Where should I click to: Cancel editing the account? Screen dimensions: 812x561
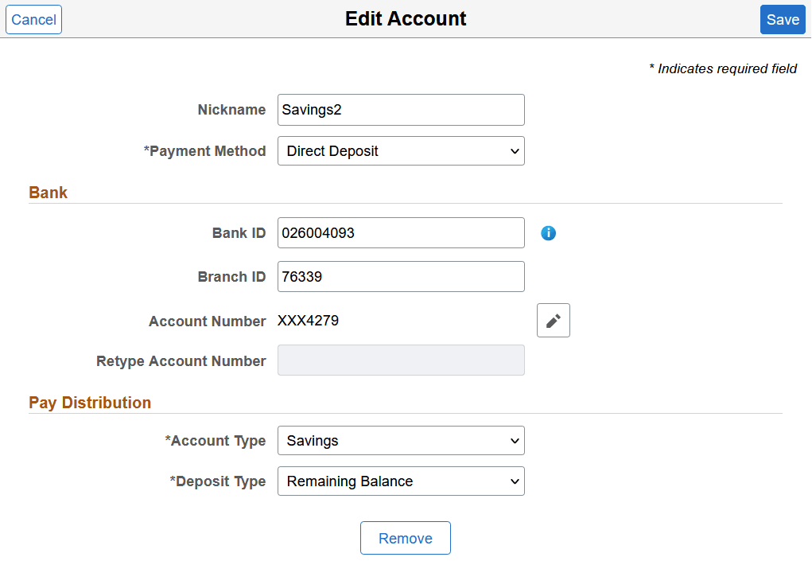[x=33, y=19]
